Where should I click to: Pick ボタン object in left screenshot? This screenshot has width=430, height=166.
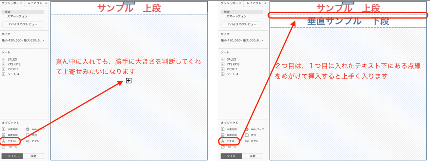click(32, 141)
